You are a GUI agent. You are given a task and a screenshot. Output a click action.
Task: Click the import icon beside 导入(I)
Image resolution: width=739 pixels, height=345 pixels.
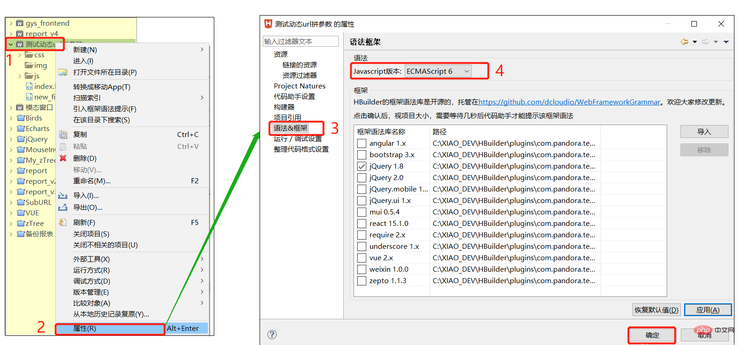[63, 196]
